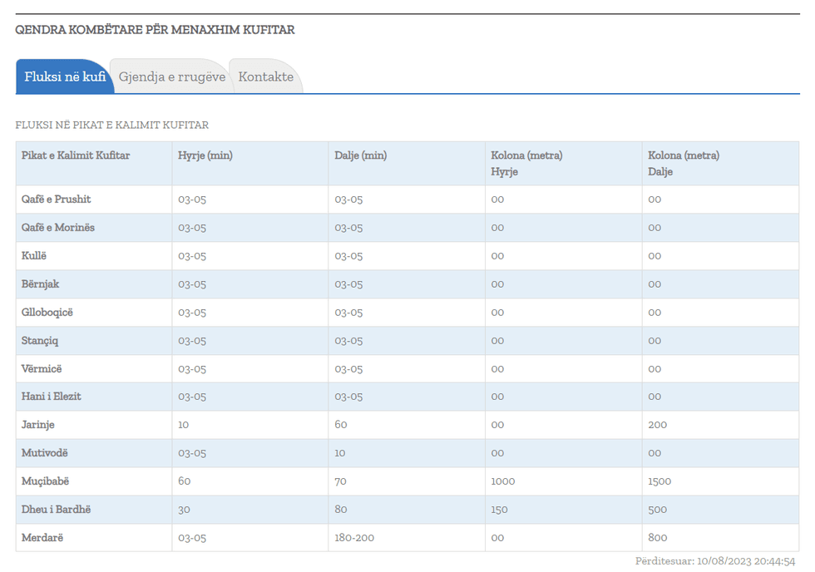This screenshot has height=572, width=815.
Task: Click the Bërnjak row label
Action: (x=41, y=284)
